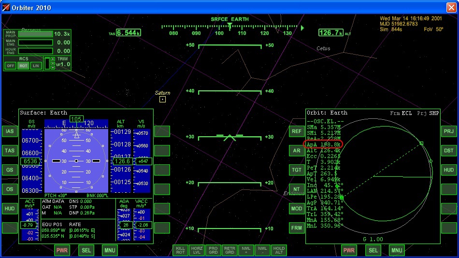Screen dimensions: 459x258
Task: Click the FRM button on the Orbit MFD
Action: pyautogui.click(x=297, y=228)
